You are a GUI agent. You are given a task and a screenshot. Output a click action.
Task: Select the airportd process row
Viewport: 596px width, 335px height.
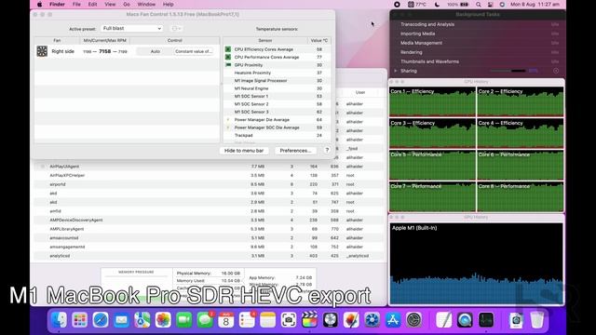tap(209, 184)
